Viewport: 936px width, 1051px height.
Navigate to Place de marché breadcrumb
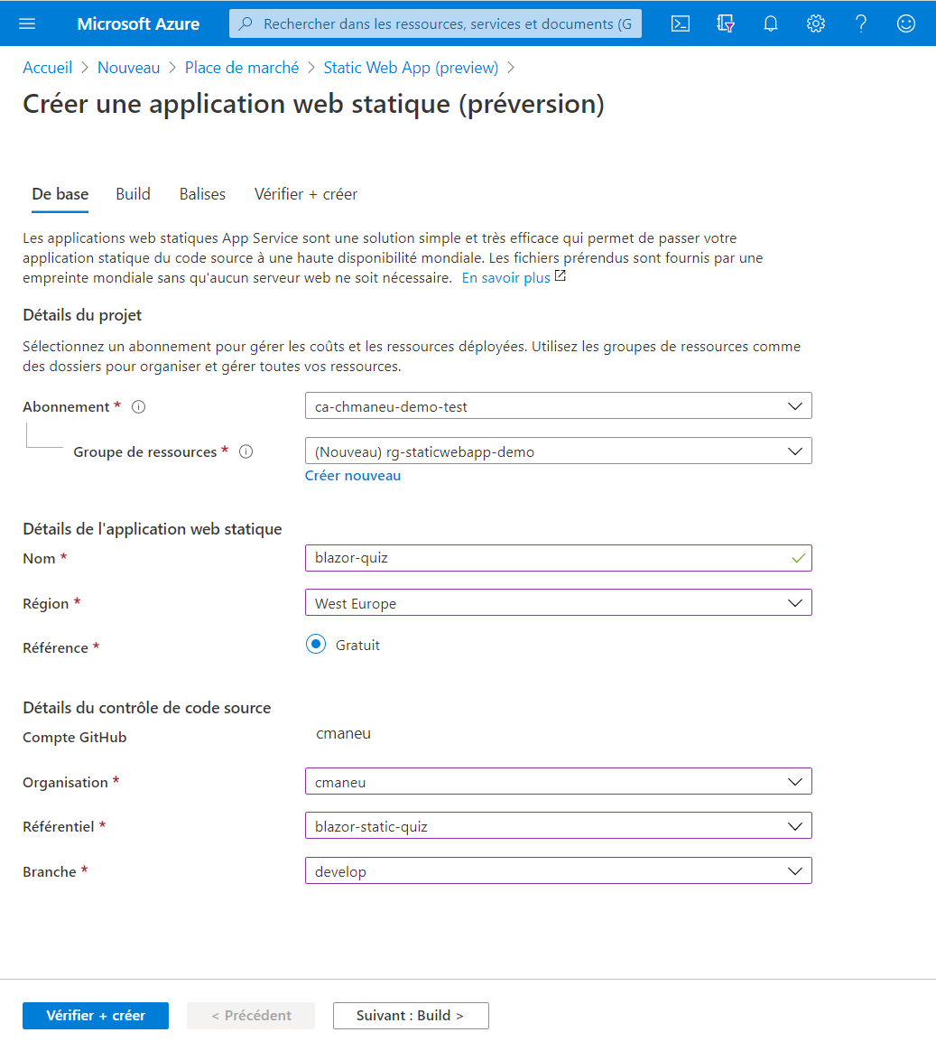point(241,68)
